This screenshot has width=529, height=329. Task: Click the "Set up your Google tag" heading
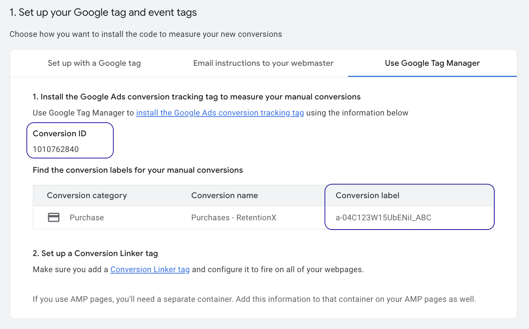(x=103, y=12)
